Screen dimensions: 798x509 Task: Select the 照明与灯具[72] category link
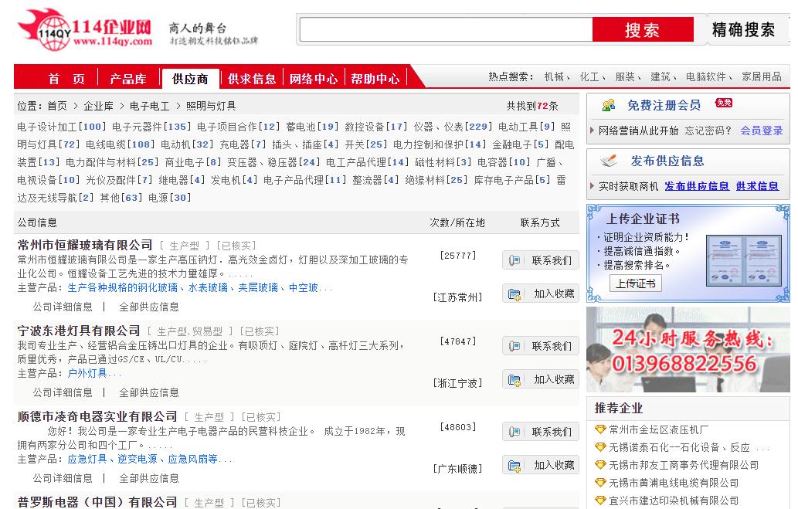[x=46, y=144]
